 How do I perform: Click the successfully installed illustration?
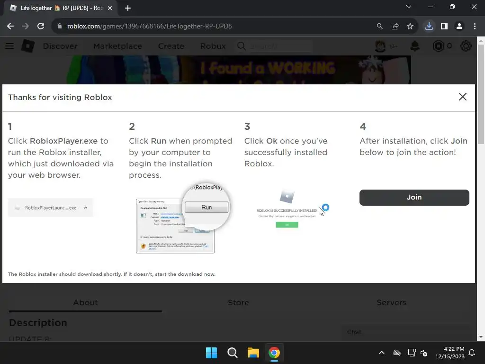coord(287,209)
